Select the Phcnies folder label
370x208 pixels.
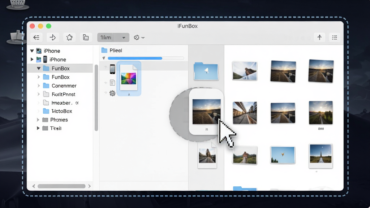(59, 120)
